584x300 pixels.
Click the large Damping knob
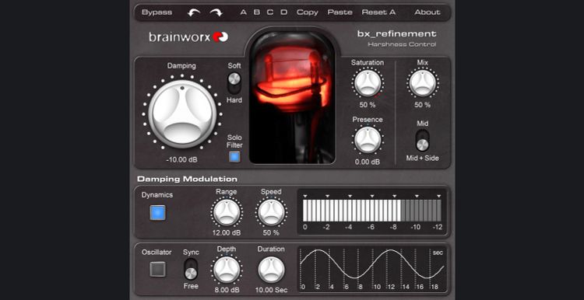182,114
